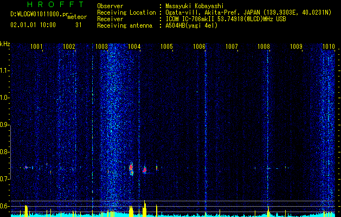Click the 0.8 kHz frequency tick label
The width and height of the screenshot is (341, 217).
click(x=4, y=152)
